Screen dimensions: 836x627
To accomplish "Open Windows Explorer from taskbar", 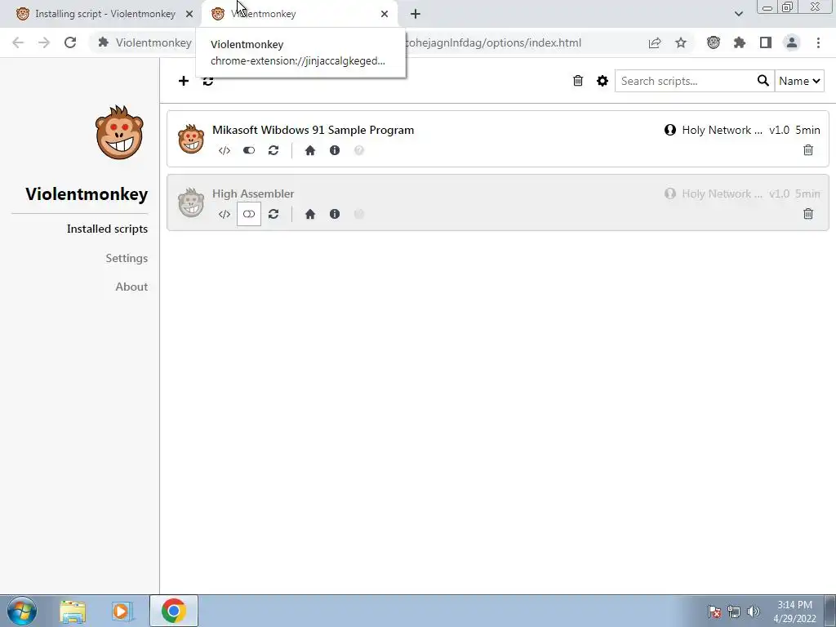I will pos(73,611).
